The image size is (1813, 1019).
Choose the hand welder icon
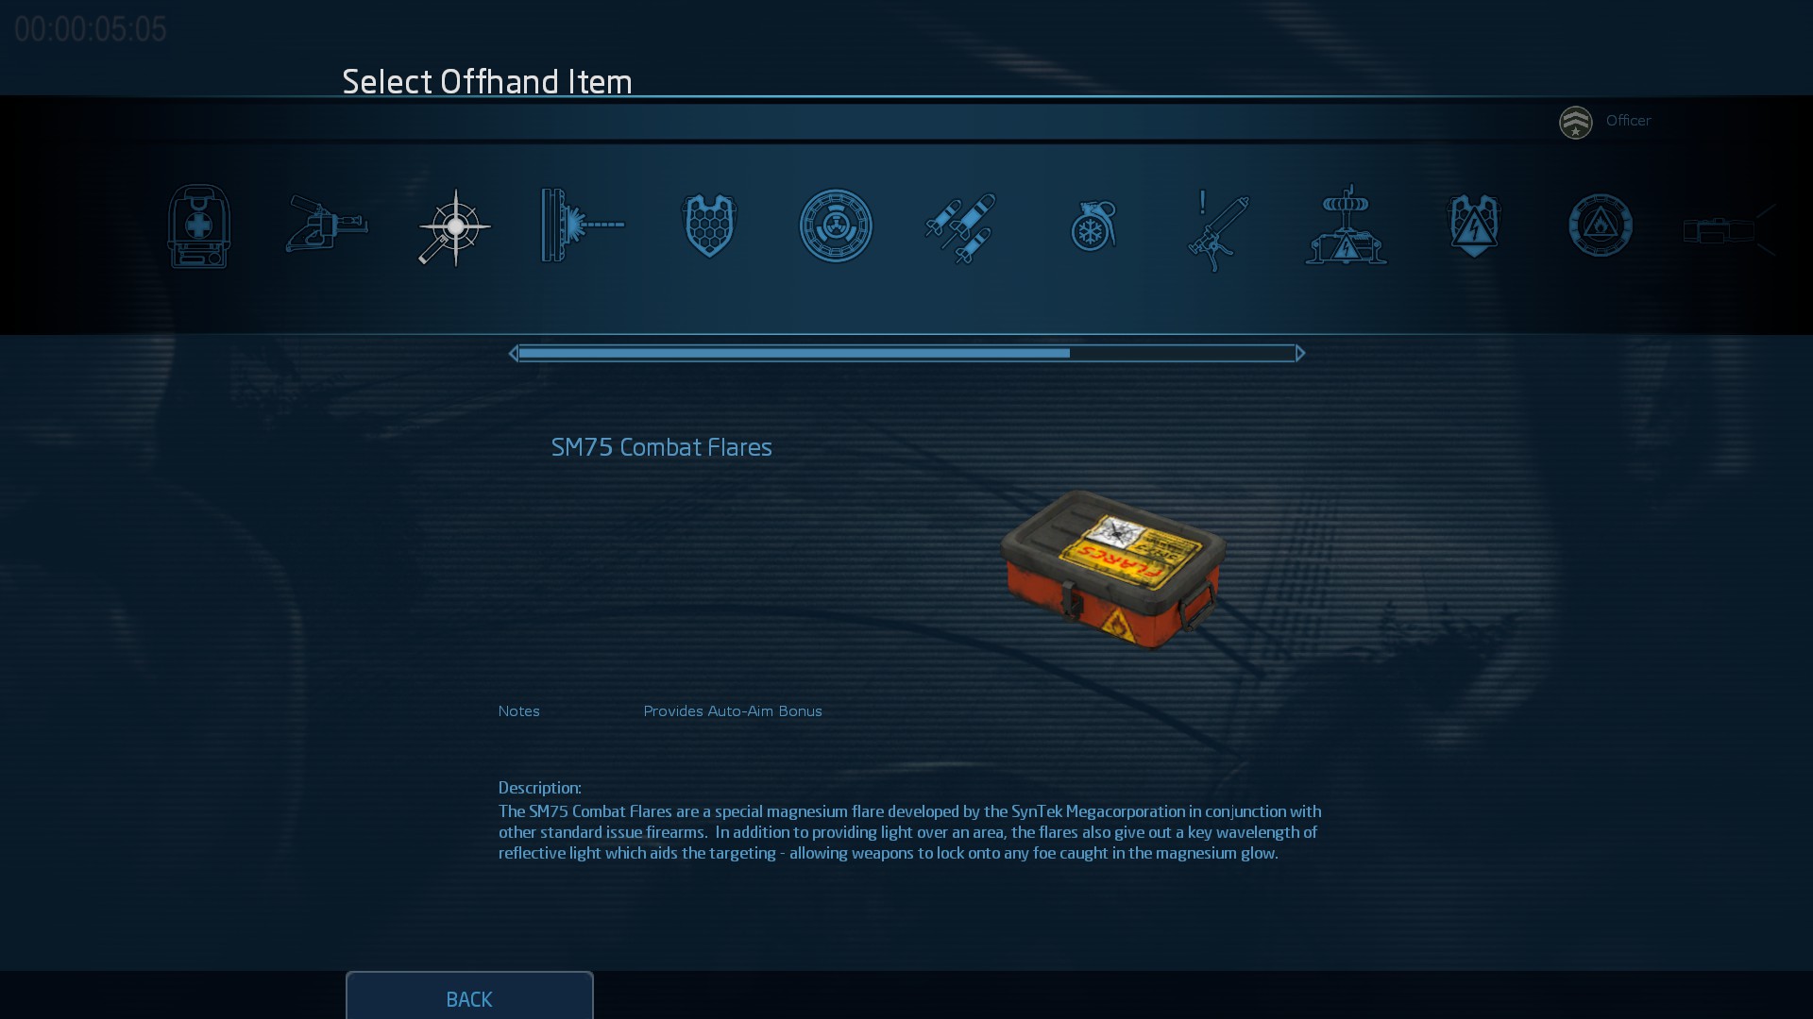[326, 225]
